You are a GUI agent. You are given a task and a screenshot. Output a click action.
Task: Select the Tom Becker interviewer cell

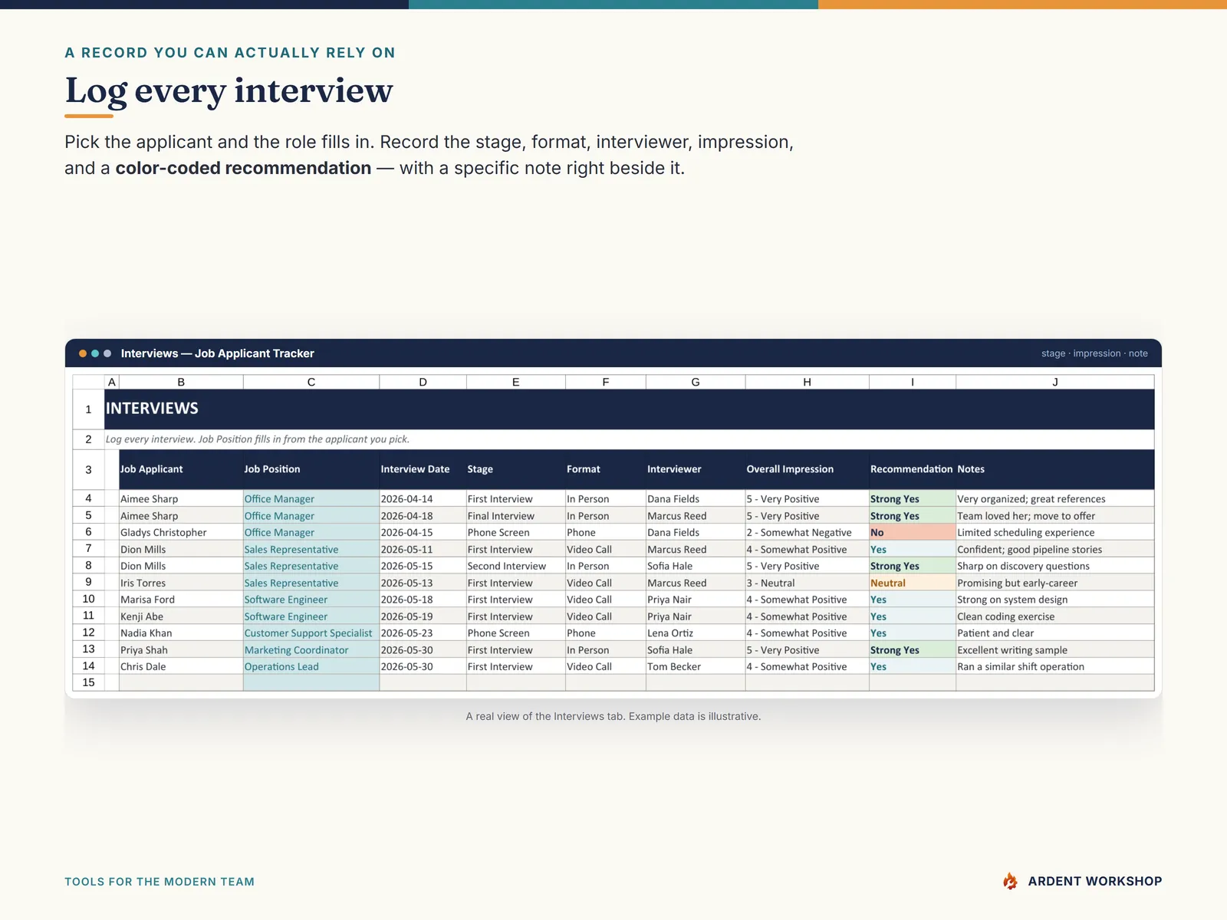[696, 666]
